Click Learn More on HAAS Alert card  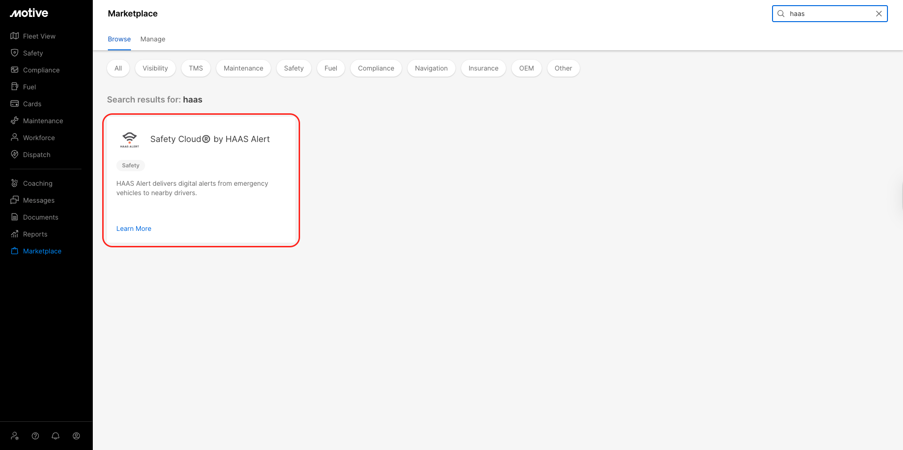134,229
